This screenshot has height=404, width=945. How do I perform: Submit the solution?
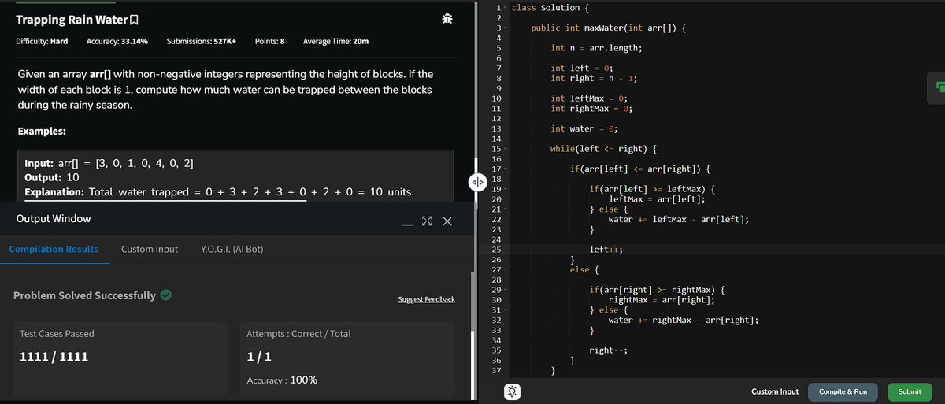pos(910,391)
